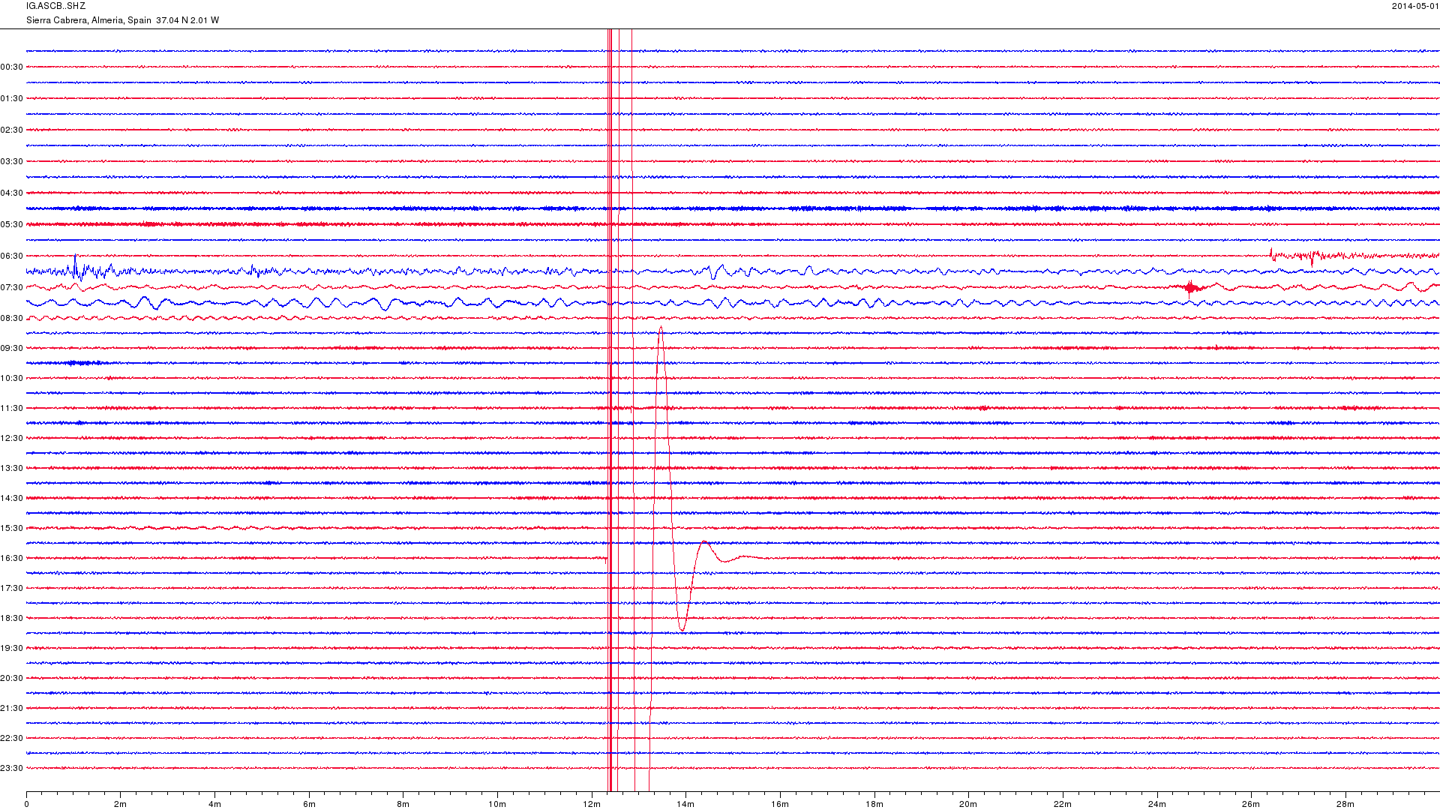Click the 14m axis tick label
Screen dimensions: 1440x810
(x=685, y=805)
